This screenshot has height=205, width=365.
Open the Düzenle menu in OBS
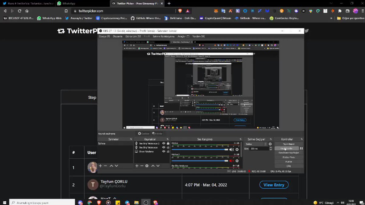coord(117,36)
